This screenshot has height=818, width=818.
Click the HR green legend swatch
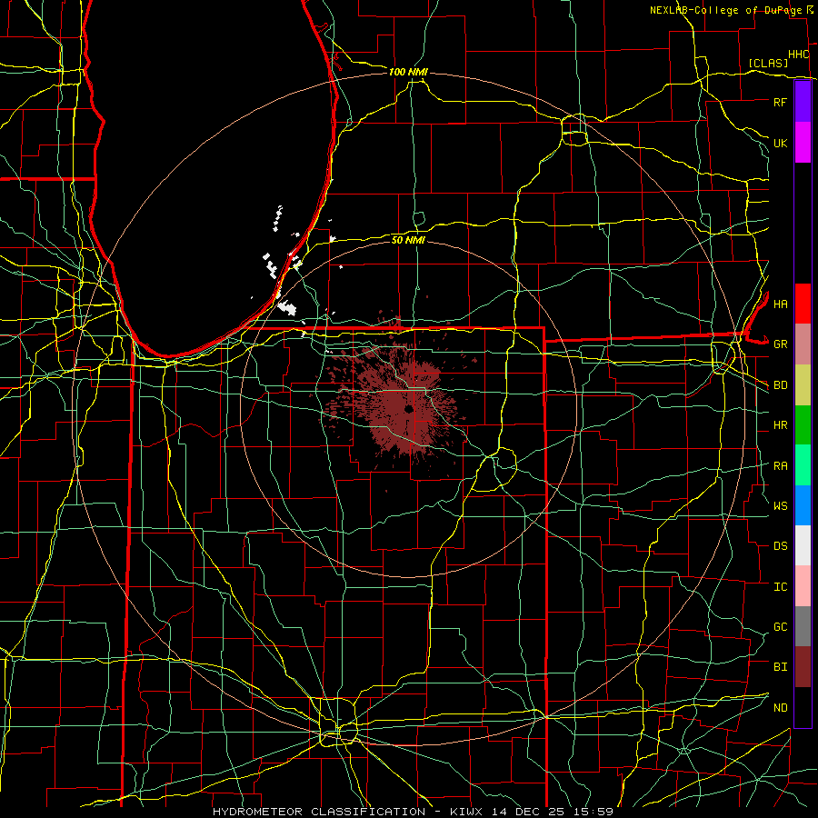click(803, 424)
